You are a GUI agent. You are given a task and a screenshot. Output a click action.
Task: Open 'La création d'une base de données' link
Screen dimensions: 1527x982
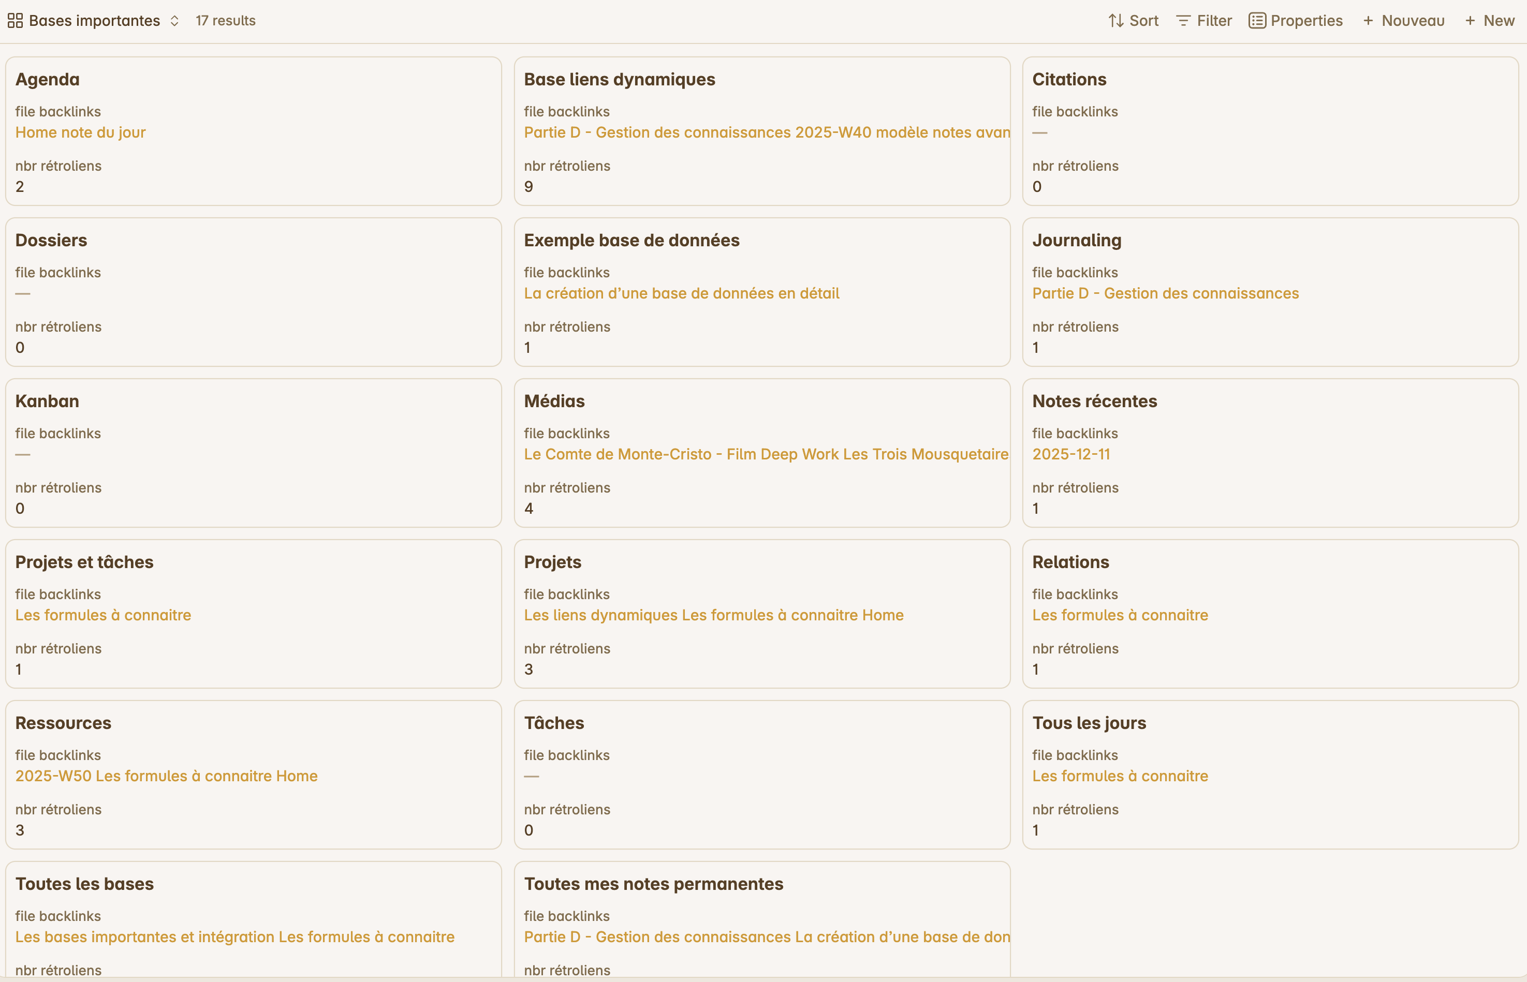681,293
